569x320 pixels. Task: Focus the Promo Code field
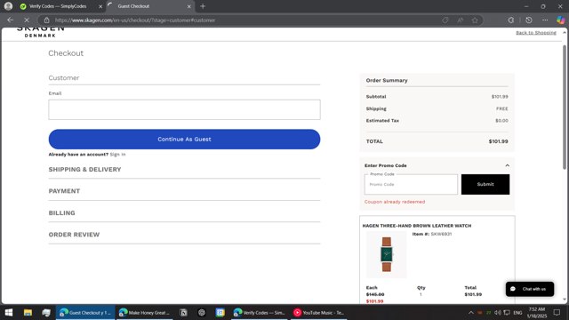411,184
